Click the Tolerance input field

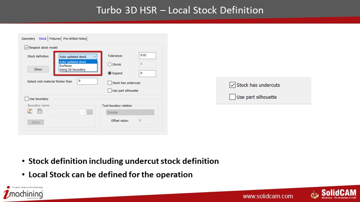pos(147,56)
